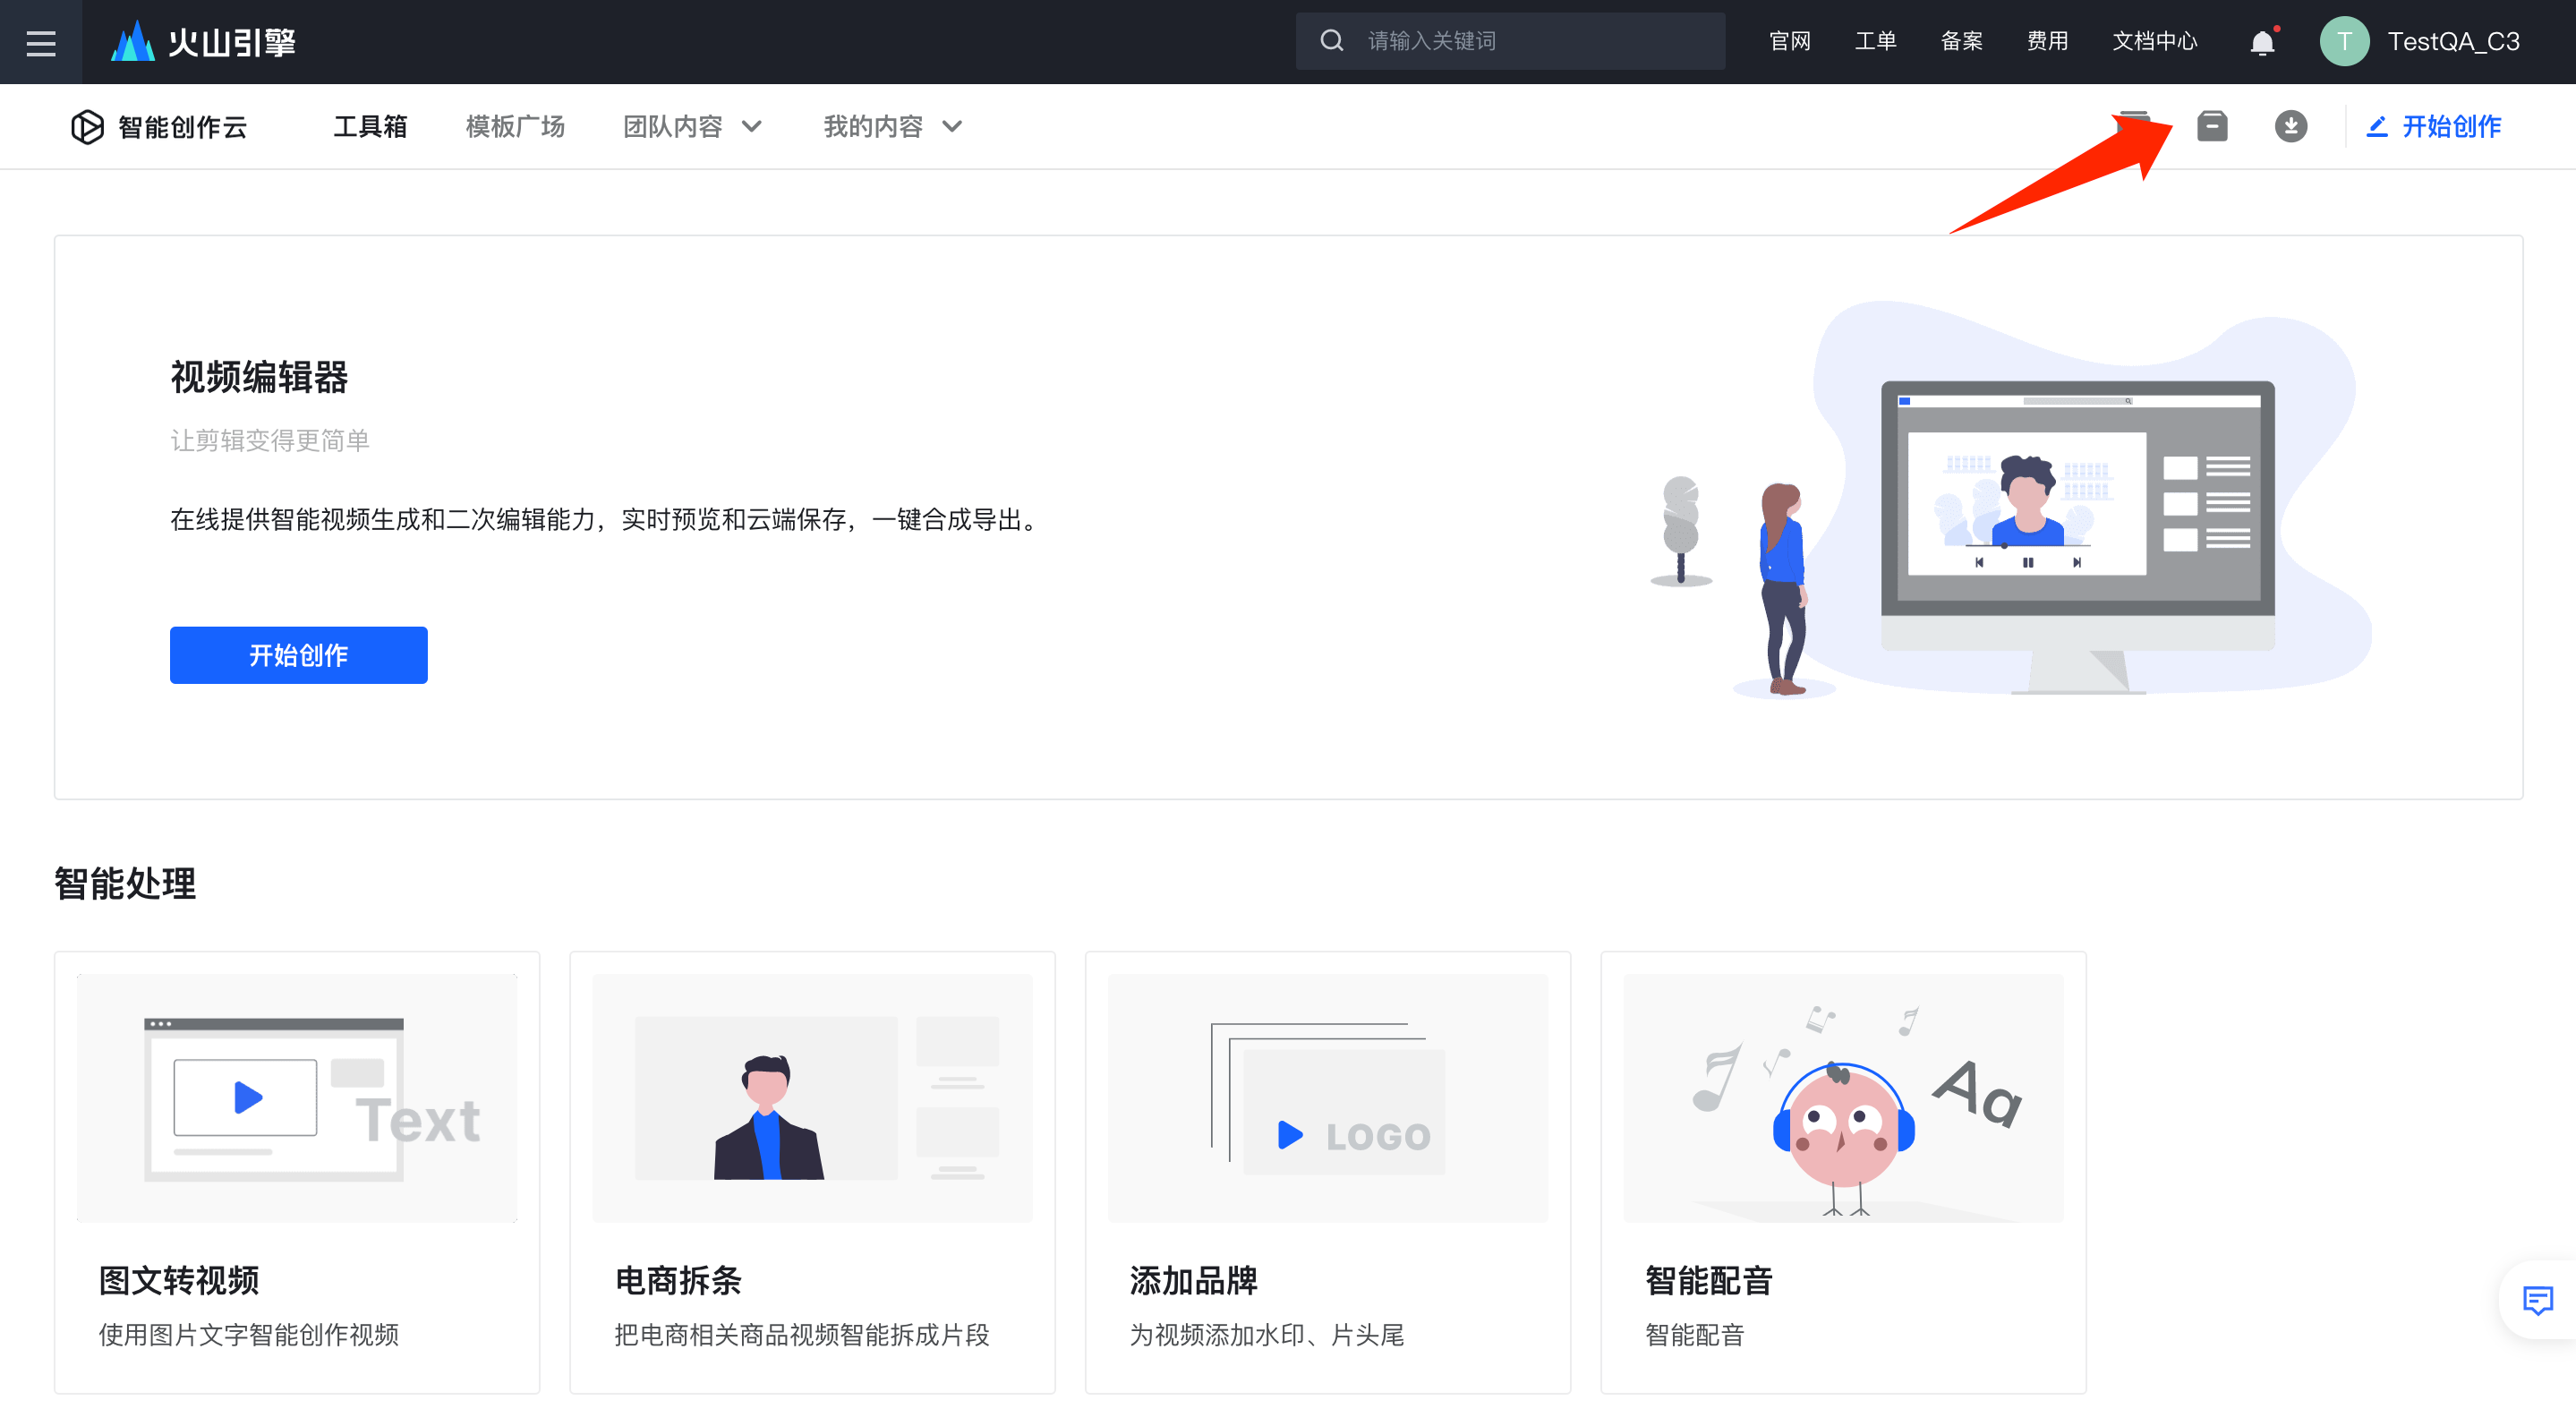Screen dimensions: 2576x1409
Task: Open the archive box icon in the toolbar
Action: tap(2212, 126)
